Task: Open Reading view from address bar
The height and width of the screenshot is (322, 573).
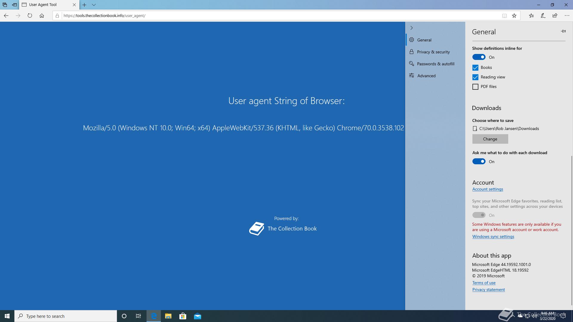Action: 504,16
